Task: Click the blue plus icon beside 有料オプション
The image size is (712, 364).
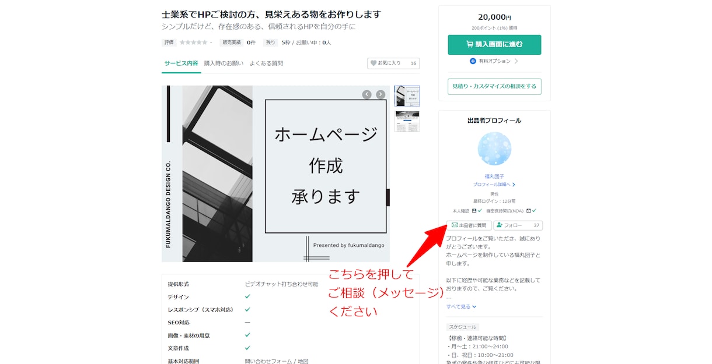Action: 473,61
